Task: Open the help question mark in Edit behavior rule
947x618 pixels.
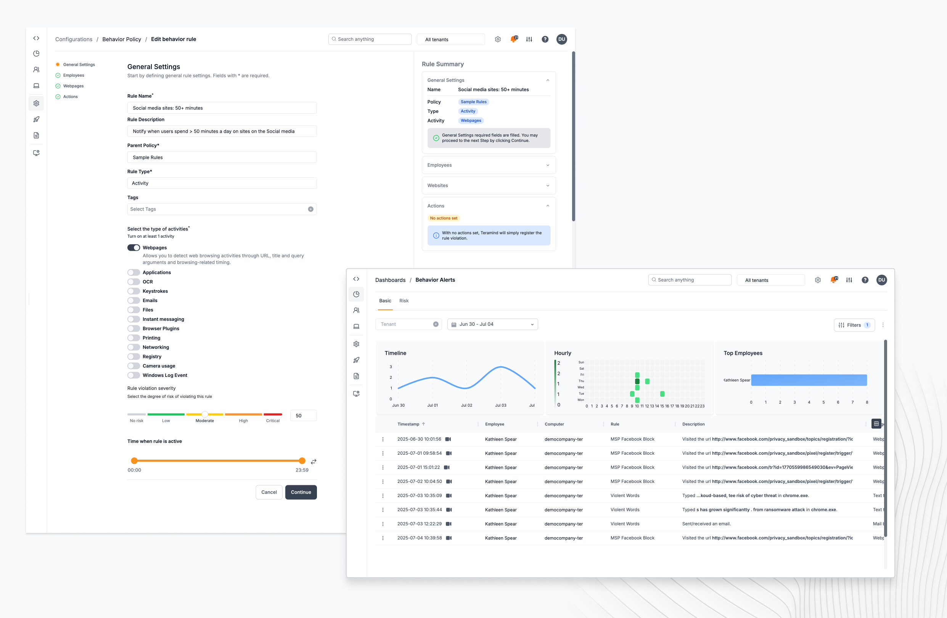Action: (545, 39)
